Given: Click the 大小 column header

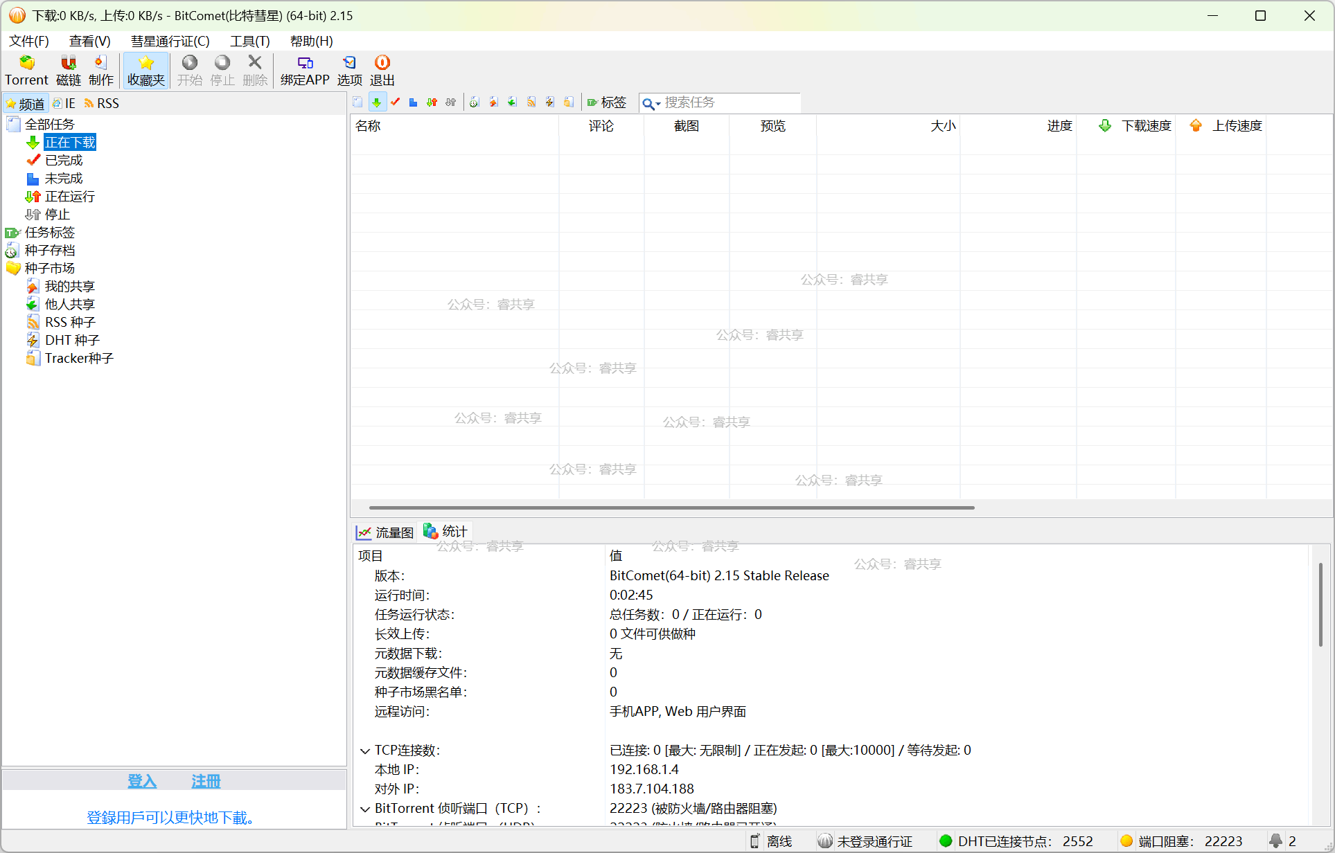Looking at the screenshot, I should tap(888, 126).
